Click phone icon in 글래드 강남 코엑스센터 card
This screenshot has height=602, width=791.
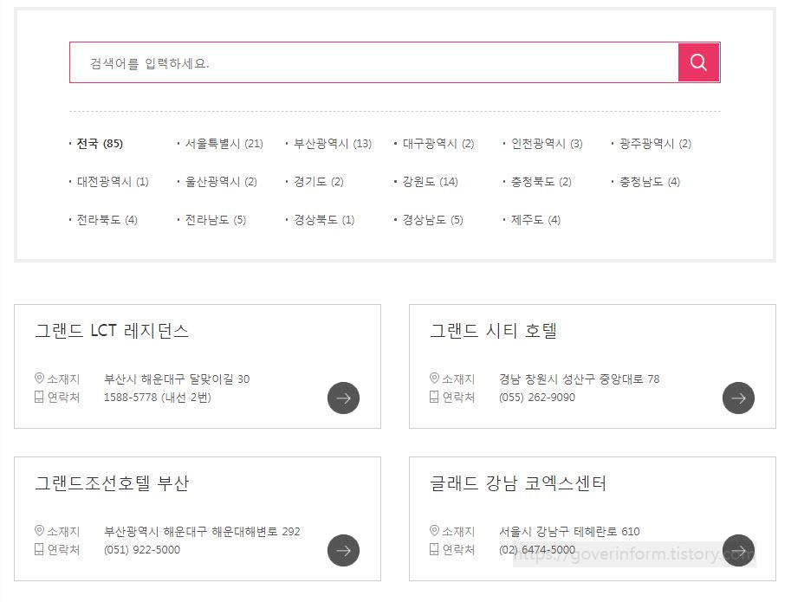pyautogui.click(x=434, y=549)
